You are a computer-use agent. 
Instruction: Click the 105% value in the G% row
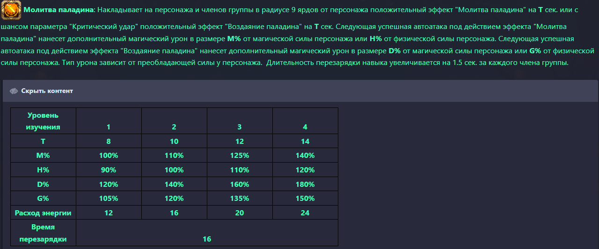(109, 199)
